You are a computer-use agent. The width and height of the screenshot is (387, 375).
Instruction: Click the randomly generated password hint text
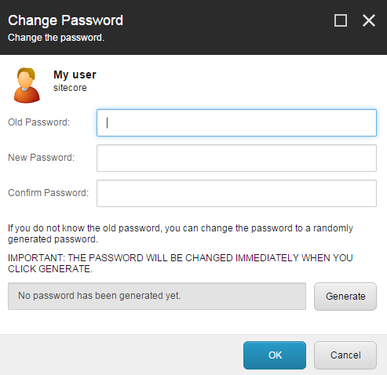[x=181, y=234]
